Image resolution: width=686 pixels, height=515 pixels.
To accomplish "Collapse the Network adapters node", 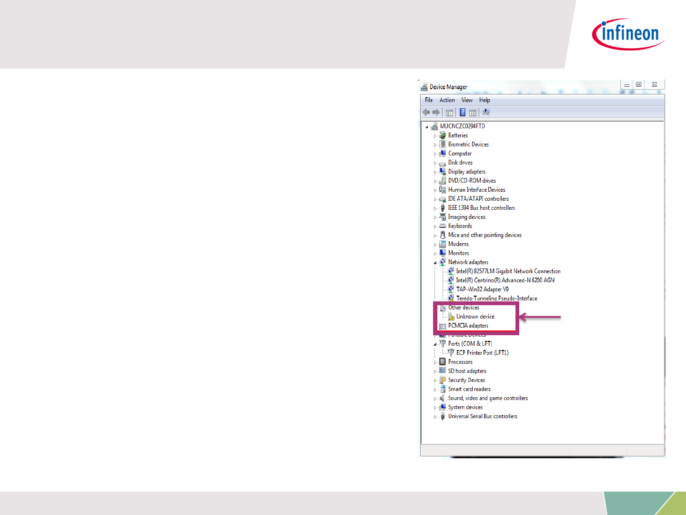I will (435, 263).
